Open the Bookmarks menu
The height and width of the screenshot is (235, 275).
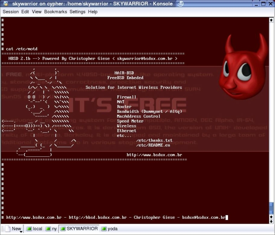(x=55, y=12)
